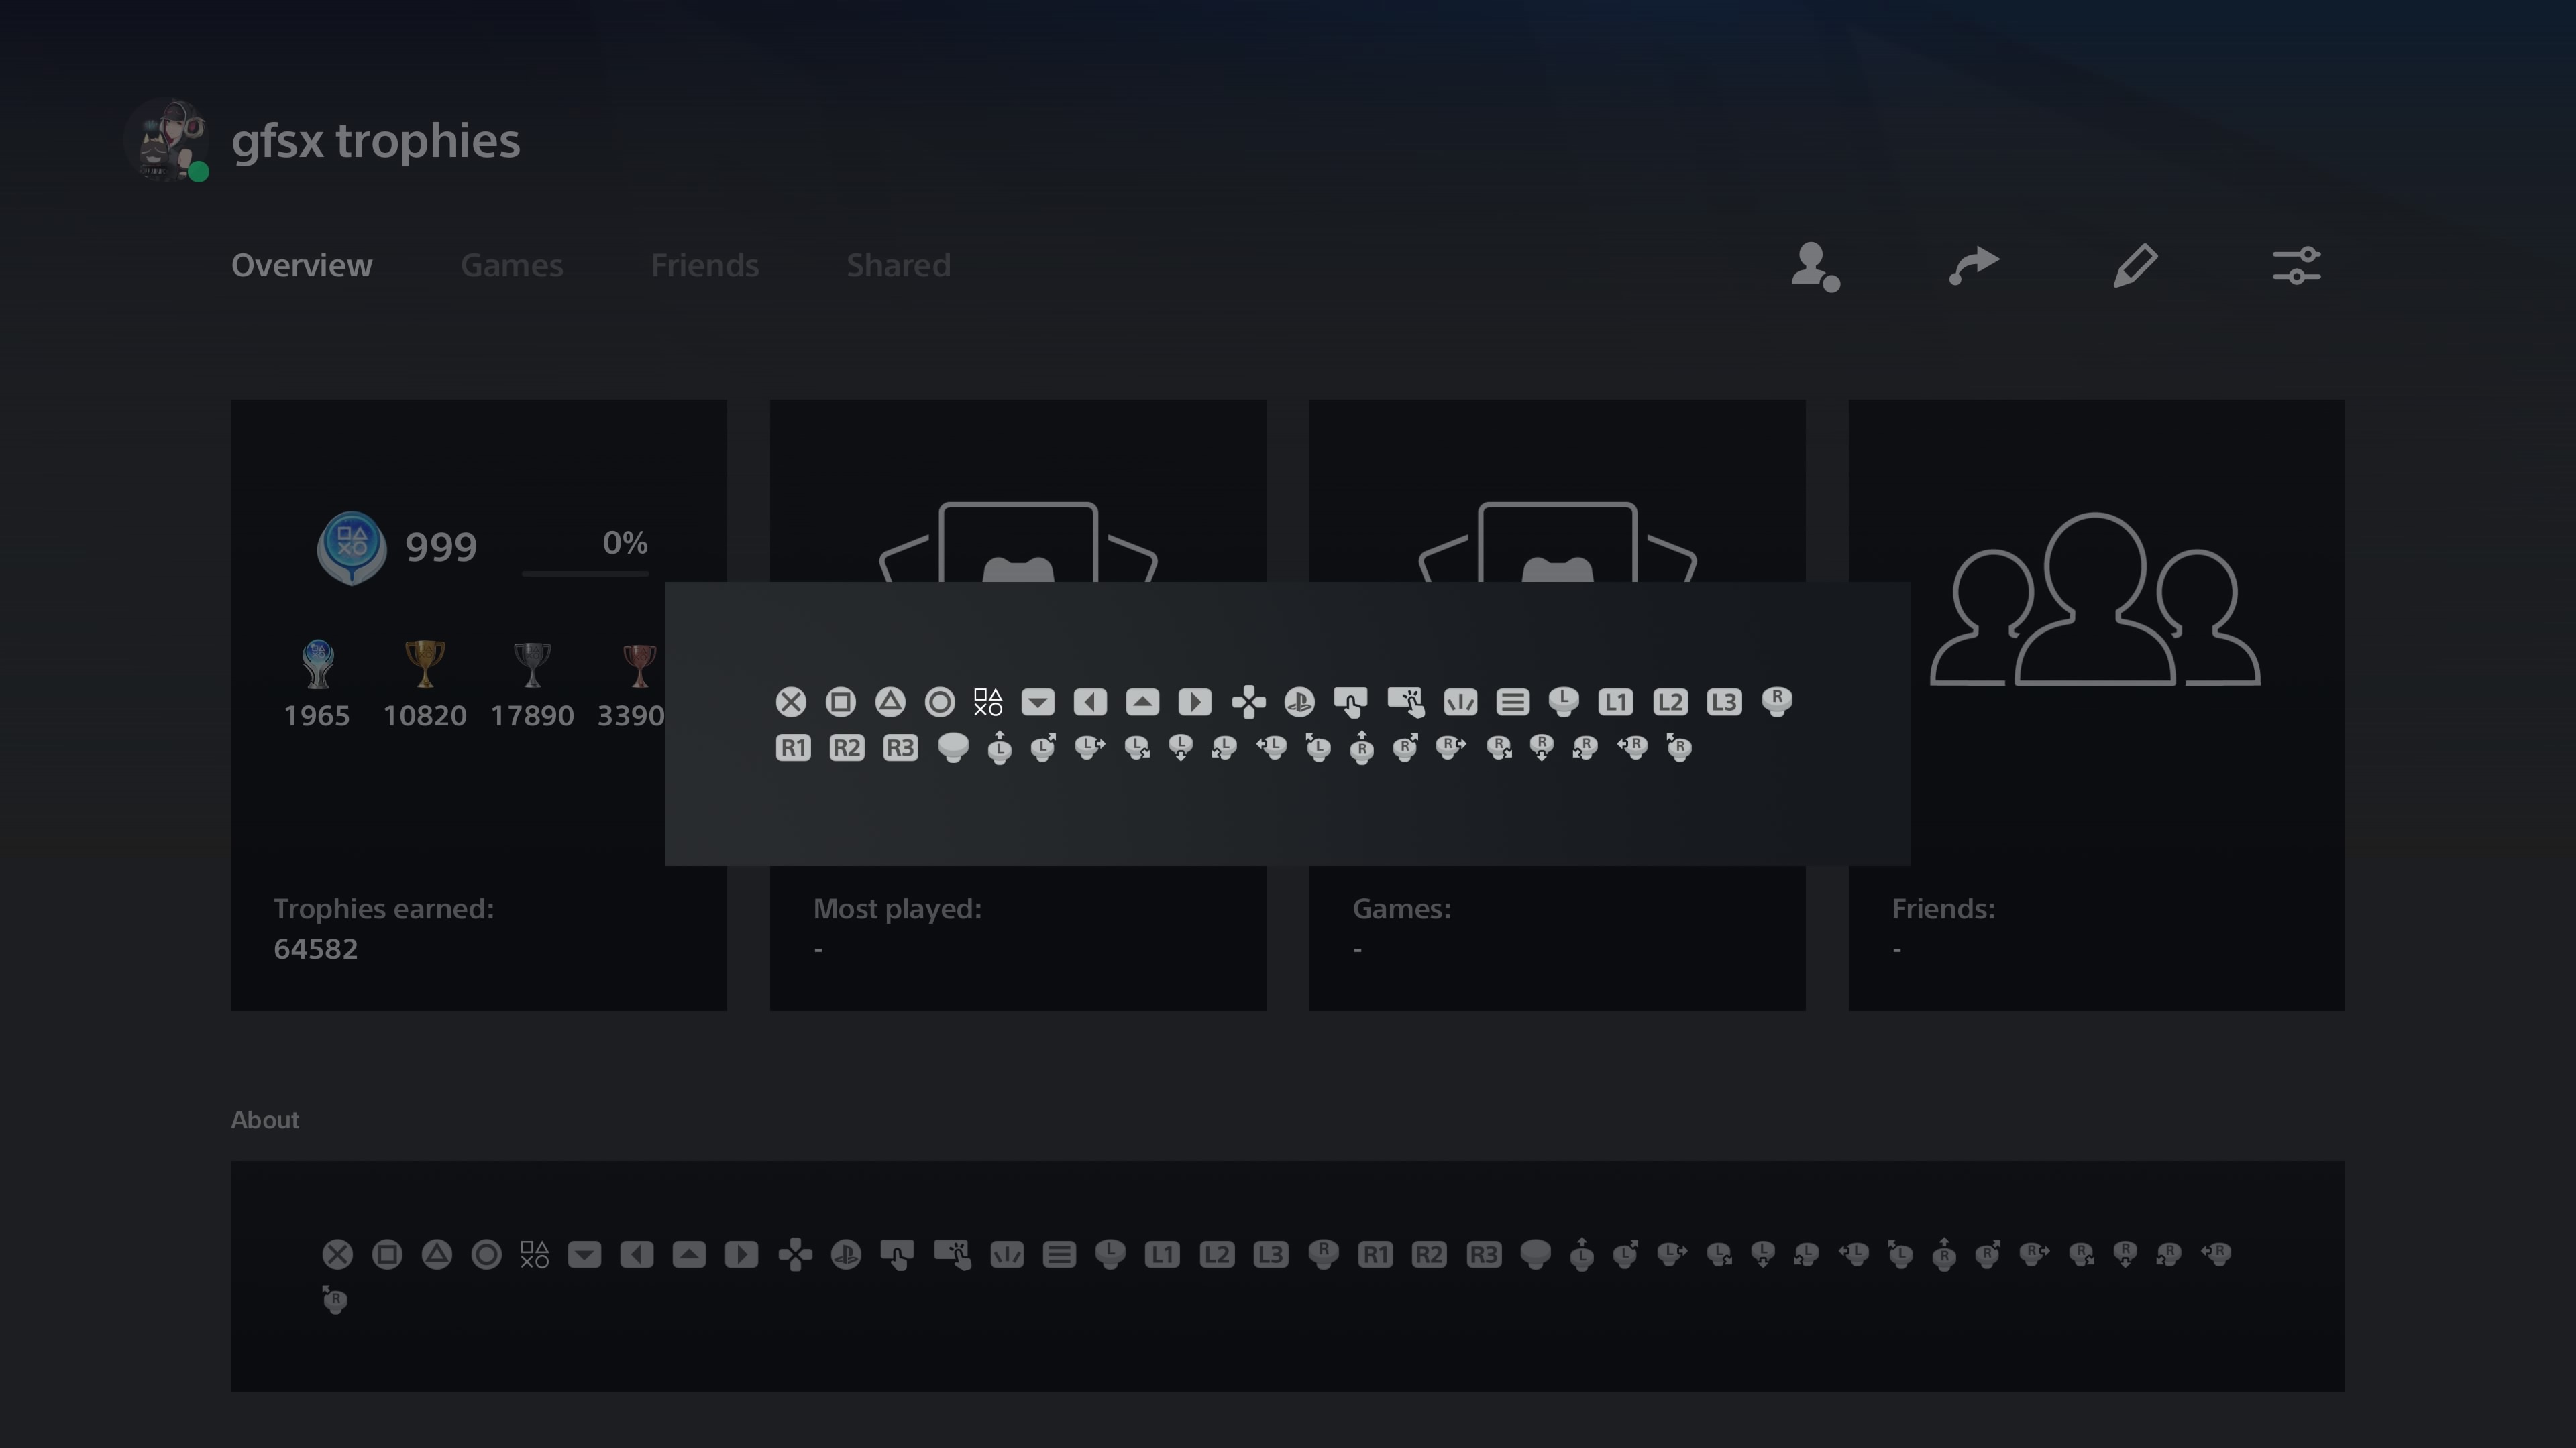This screenshot has height=1448, width=2576.
Task: Insert the L1 button glyph
Action: [1615, 701]
